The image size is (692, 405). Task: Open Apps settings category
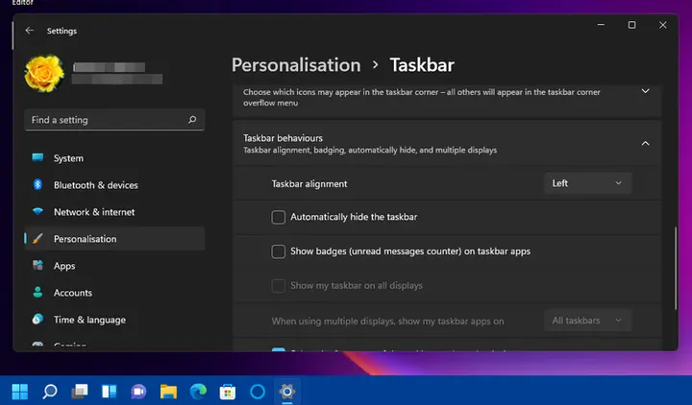pos(114,265)
